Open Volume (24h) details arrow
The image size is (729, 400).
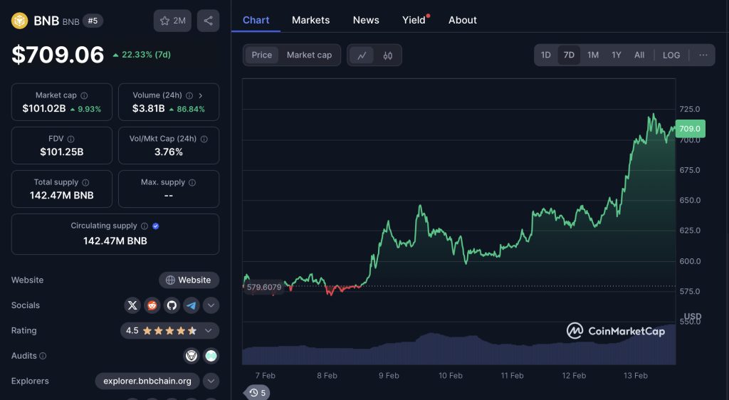pos(200,95)
